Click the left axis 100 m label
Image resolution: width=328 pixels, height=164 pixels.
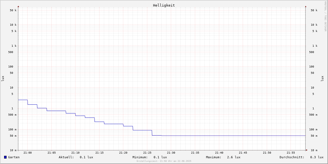tap(12, 130)
